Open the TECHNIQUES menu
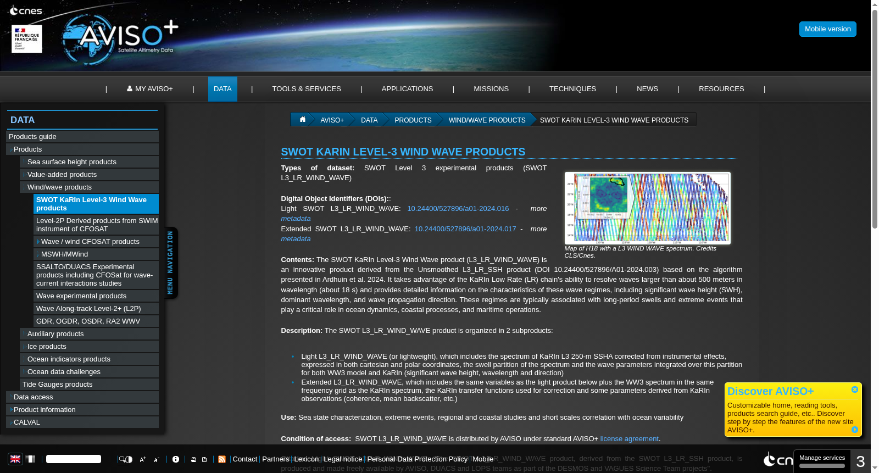 [x=572, y=88]
